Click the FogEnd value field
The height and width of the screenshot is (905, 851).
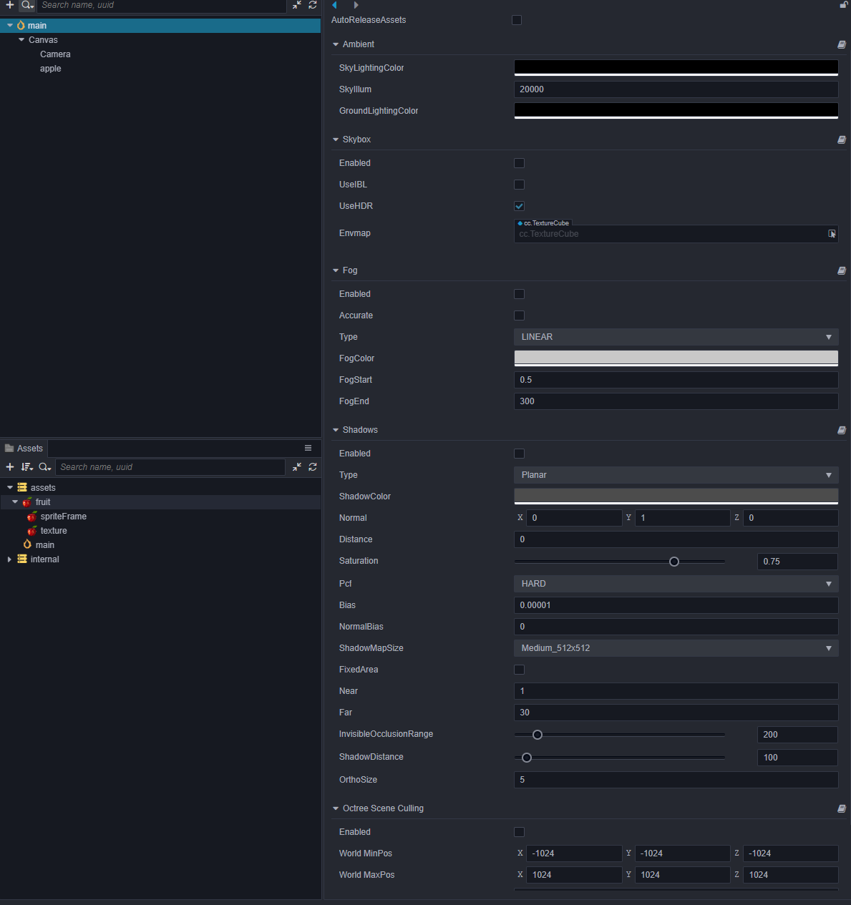tap(676, 401)
